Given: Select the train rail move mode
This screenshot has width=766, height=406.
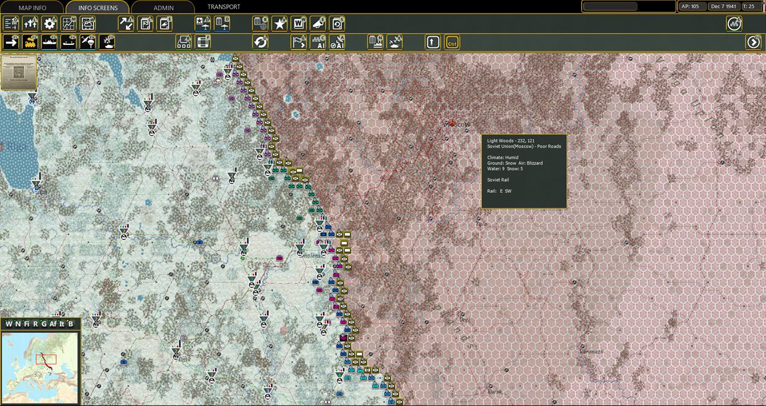Looking at the screenshot, I should pyautogui.click(x=30, y=42).
